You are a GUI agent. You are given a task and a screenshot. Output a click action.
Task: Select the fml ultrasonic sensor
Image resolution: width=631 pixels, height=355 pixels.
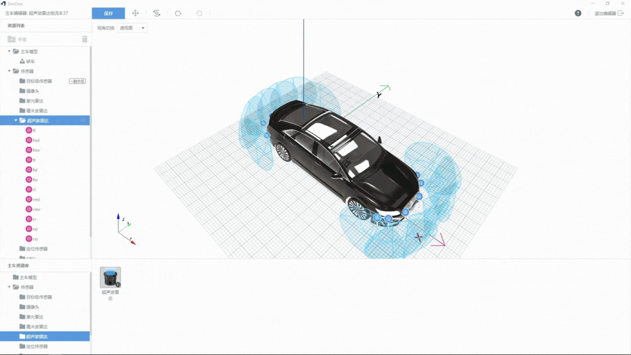click(36, 140)
